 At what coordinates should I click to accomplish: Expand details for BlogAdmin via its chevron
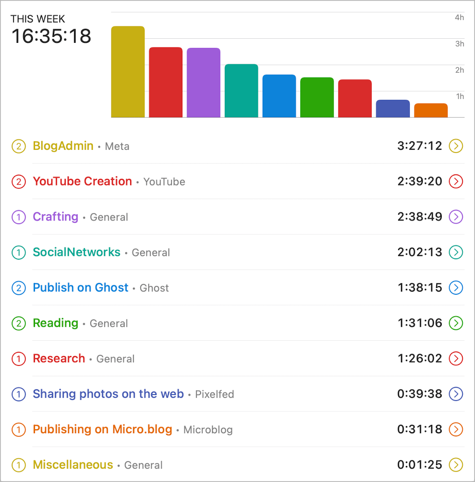456,146
